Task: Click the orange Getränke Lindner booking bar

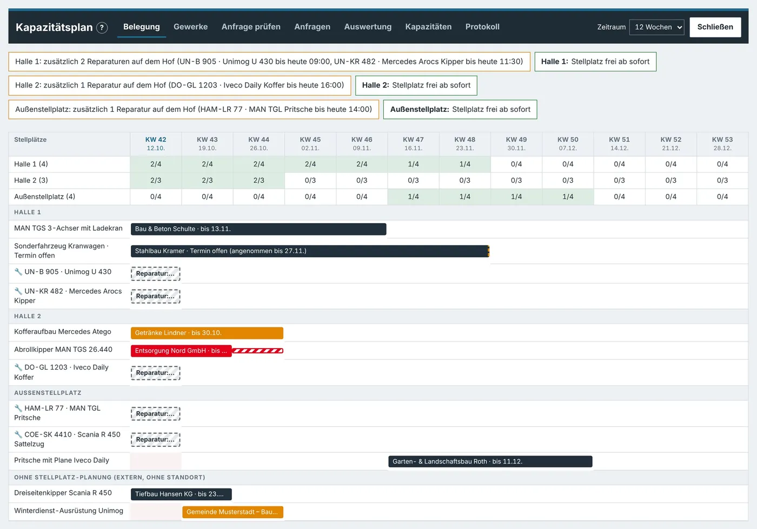Action: [207, 333]
